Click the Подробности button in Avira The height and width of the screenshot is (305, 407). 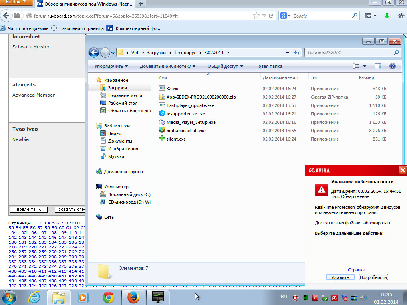pyautogui.click(x=373, y=277)
